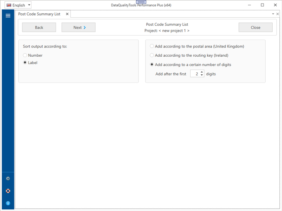This screenshot has height=211, width=282.
Task: Expand the tab list dropdown arrow
Action: pyautogui.click(x=273, y=14)
